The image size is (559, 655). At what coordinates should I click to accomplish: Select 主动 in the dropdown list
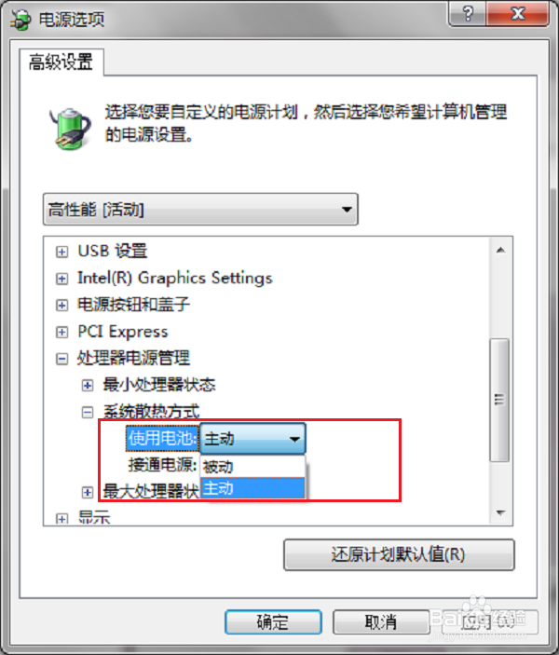[x=252, y=488]
